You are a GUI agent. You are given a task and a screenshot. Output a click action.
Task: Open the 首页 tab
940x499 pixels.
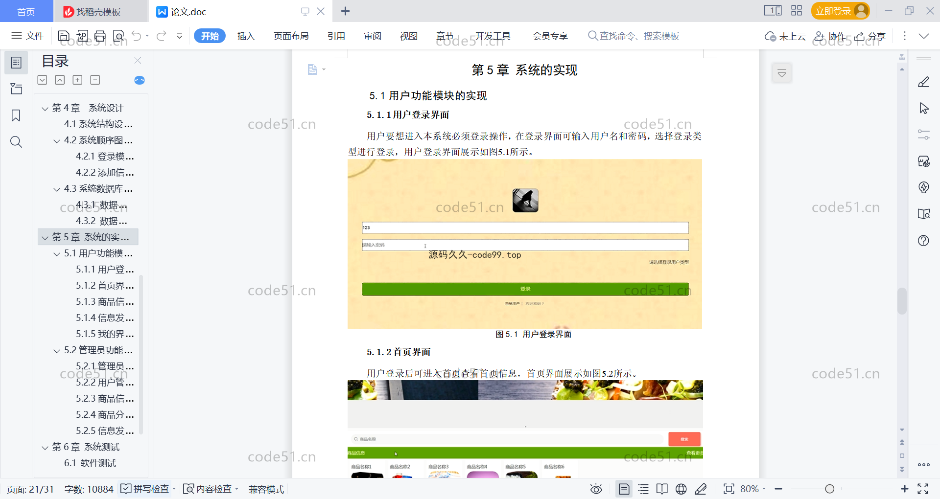[x=26, y=11]
